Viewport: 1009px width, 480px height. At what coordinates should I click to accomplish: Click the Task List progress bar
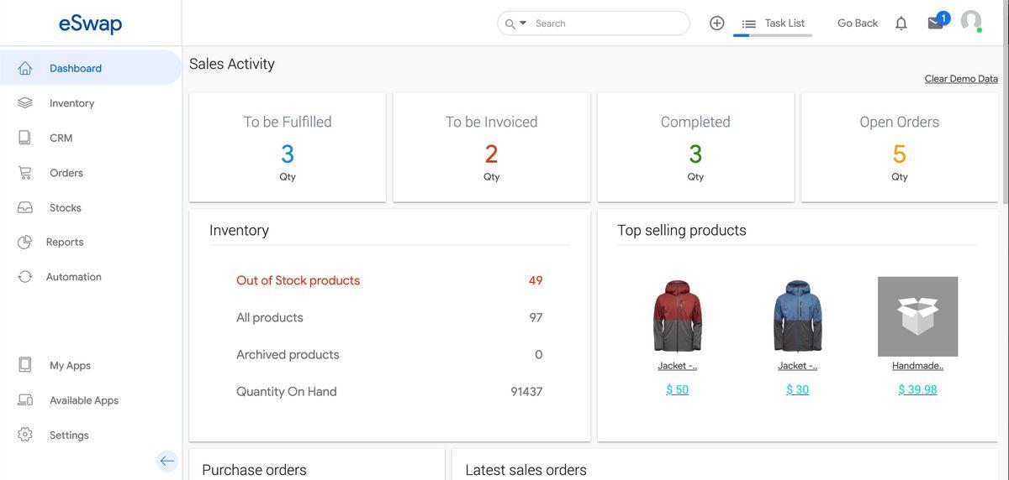773,35
